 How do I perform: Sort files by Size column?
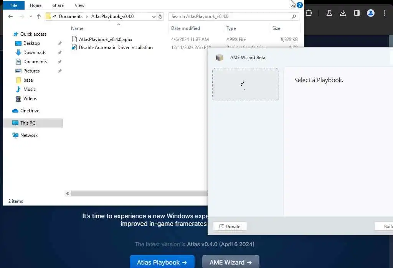click(x=276, y=28)
